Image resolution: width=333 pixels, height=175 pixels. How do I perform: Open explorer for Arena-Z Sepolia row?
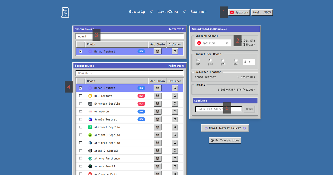[175, 151]
